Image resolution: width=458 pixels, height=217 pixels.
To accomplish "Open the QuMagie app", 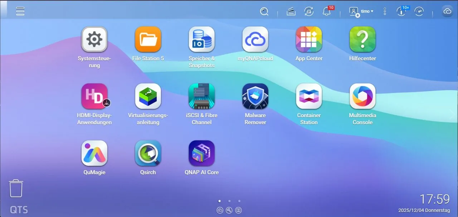I will [94, 153].
